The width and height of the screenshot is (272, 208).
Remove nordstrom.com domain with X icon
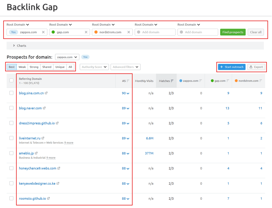click(x=129, y=32)
